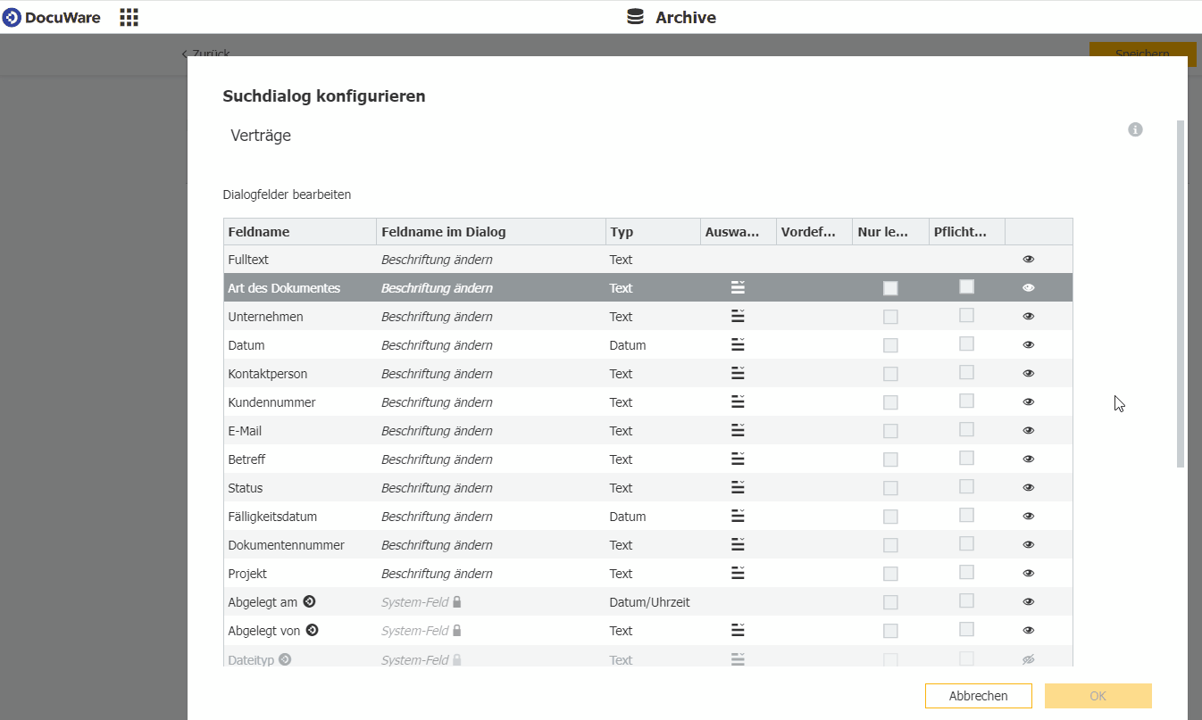The width and height of the screenshot is (1202, 720).
Task: Check the mandatory checkbox for Kundennummer
Action: click(966, 401)
